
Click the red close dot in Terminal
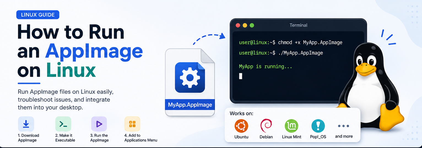click(238, 25)
